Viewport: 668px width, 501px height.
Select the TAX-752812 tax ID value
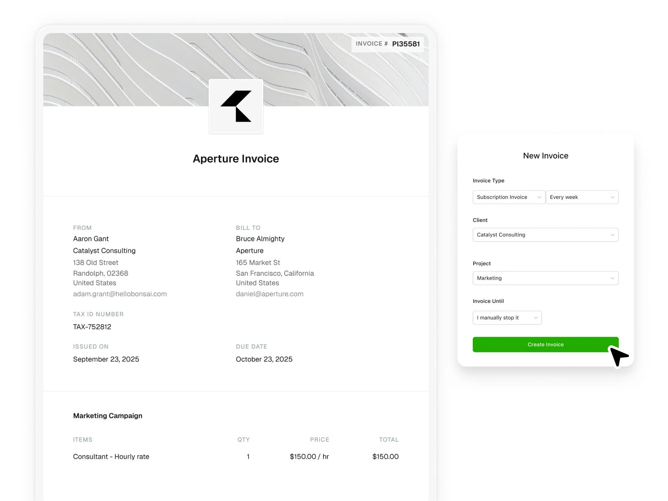92,327
